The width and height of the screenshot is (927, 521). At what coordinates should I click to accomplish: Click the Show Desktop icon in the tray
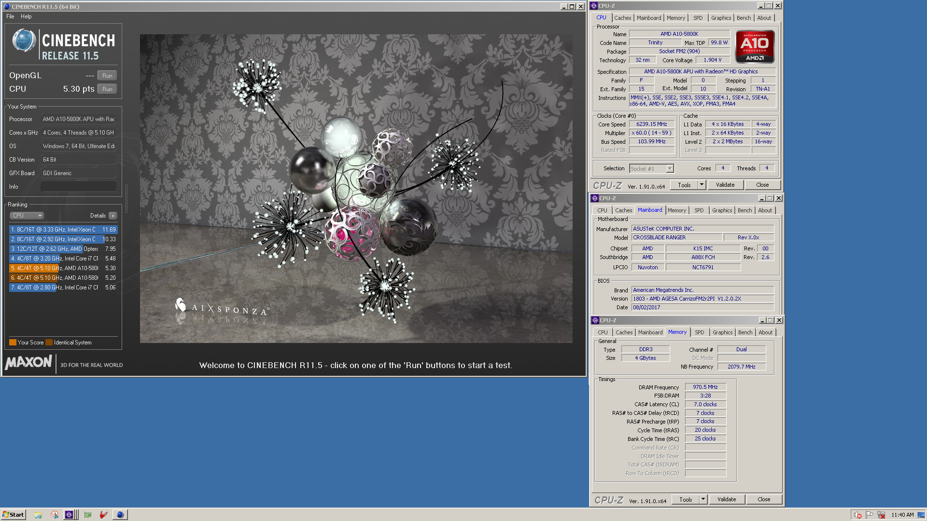921,515
